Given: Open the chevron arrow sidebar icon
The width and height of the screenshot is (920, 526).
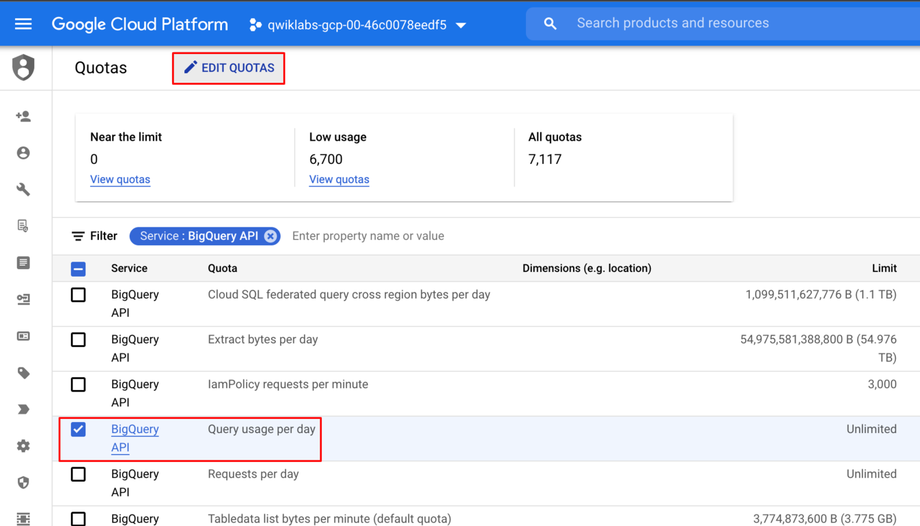Looking at the screenshot, I should 23,409.
